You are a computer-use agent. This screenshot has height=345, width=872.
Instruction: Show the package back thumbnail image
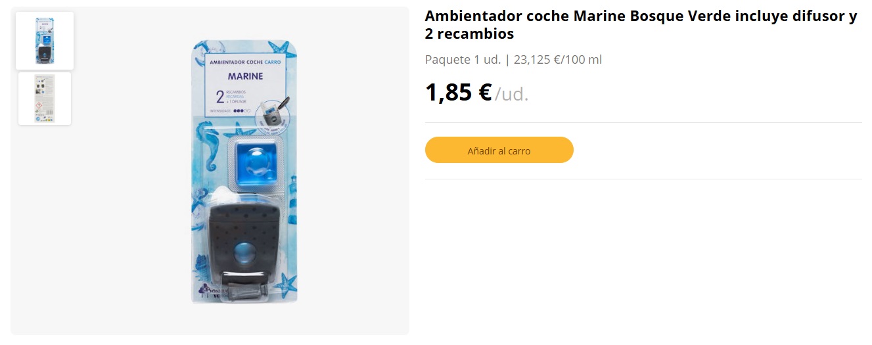coord(45,99)
